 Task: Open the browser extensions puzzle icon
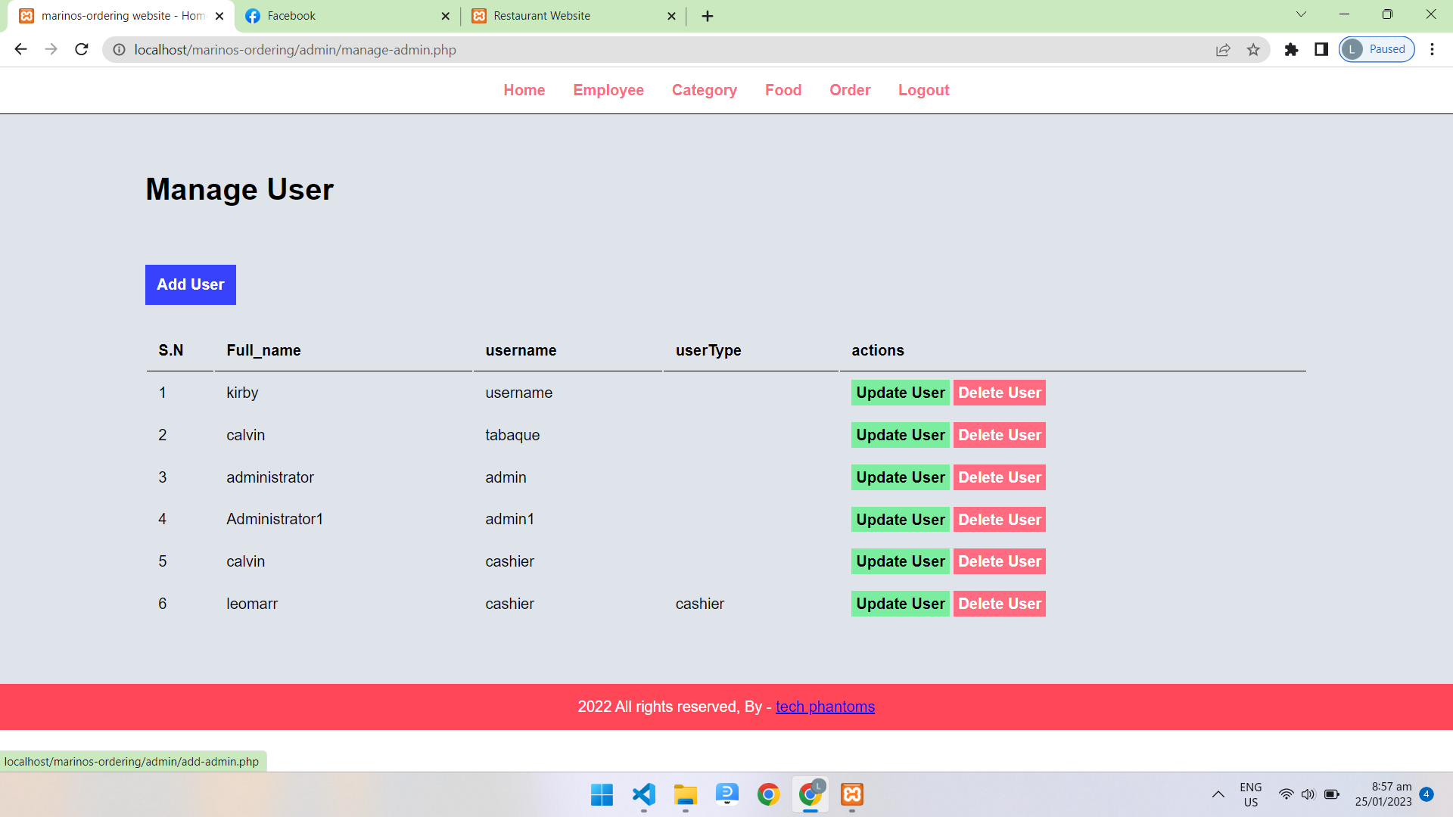[x=1291, y=49]
